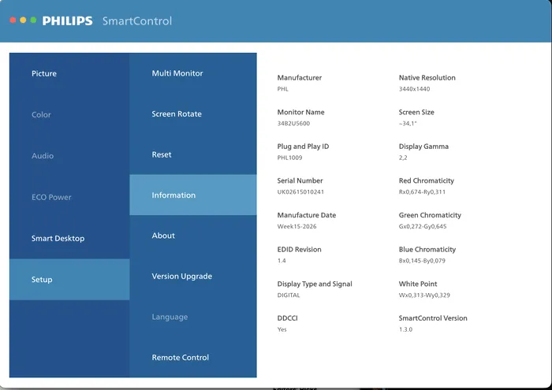552x390 pixels.
Task: Open Multi Monitor settings
Action: 193,73
